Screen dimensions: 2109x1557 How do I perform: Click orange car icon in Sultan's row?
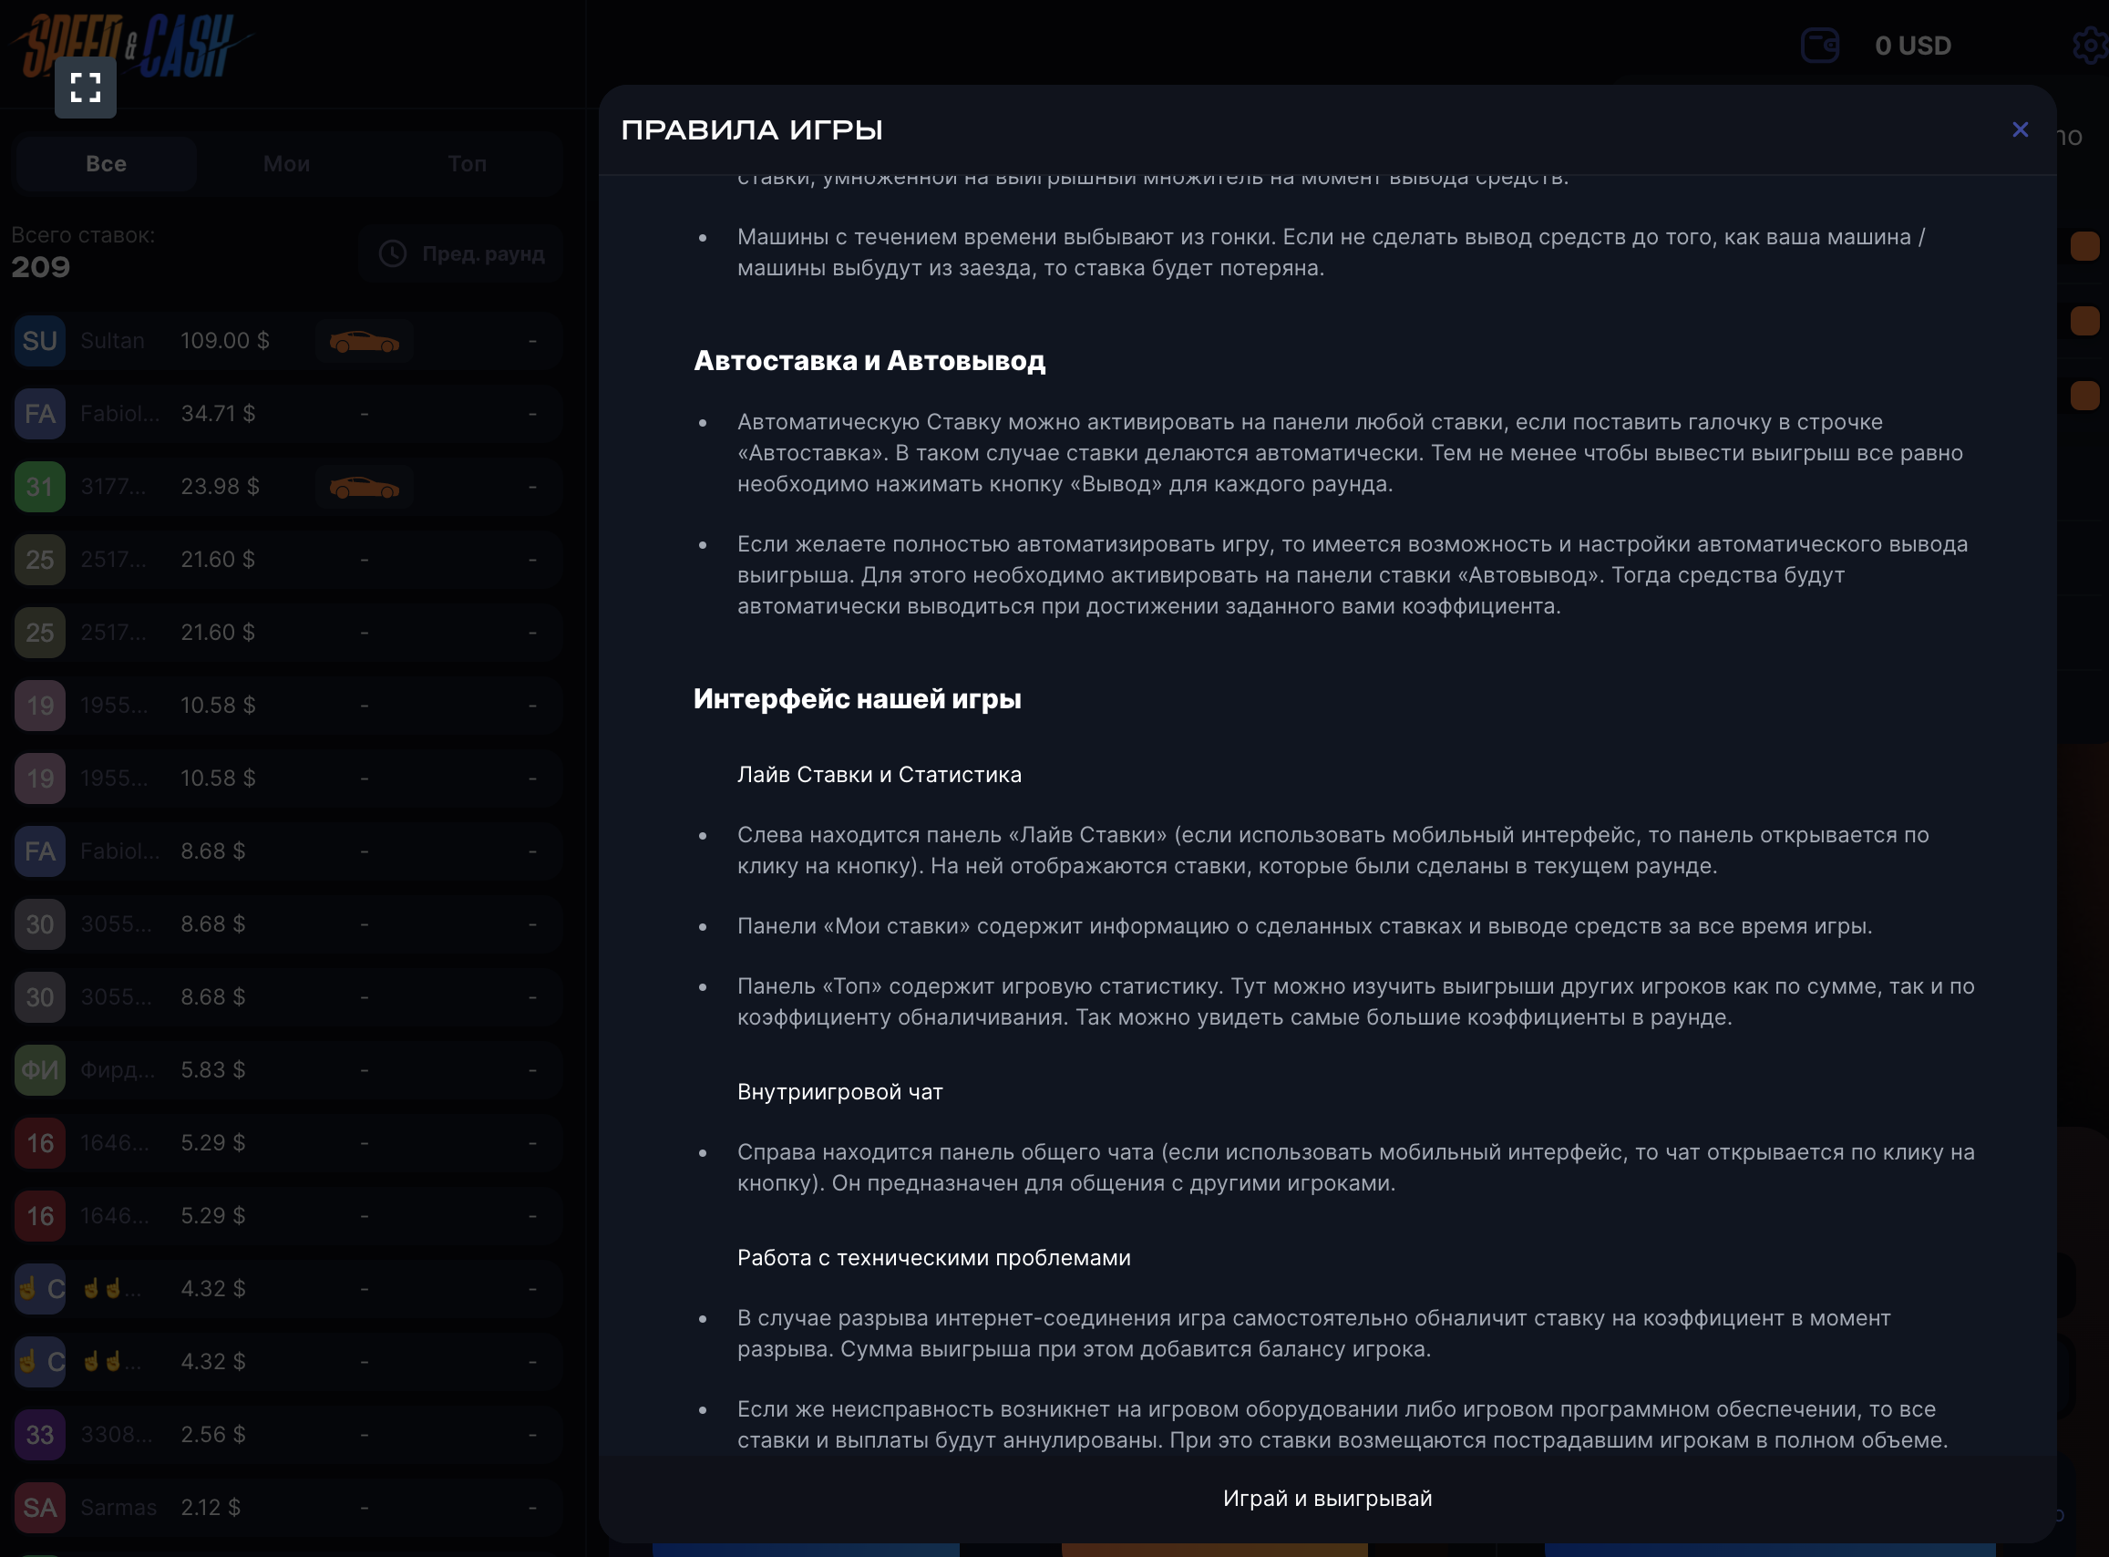tap(364, 341)
